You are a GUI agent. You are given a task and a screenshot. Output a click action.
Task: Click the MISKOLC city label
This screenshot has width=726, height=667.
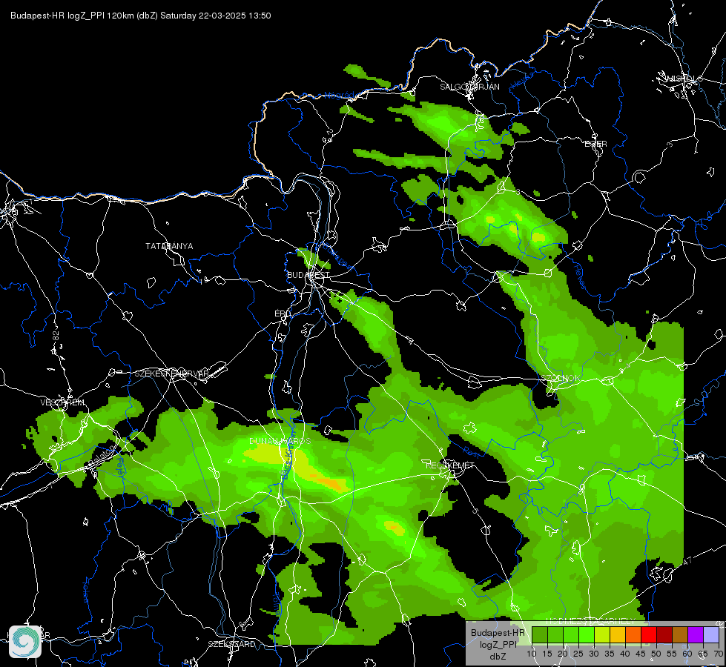pos(683,79)
